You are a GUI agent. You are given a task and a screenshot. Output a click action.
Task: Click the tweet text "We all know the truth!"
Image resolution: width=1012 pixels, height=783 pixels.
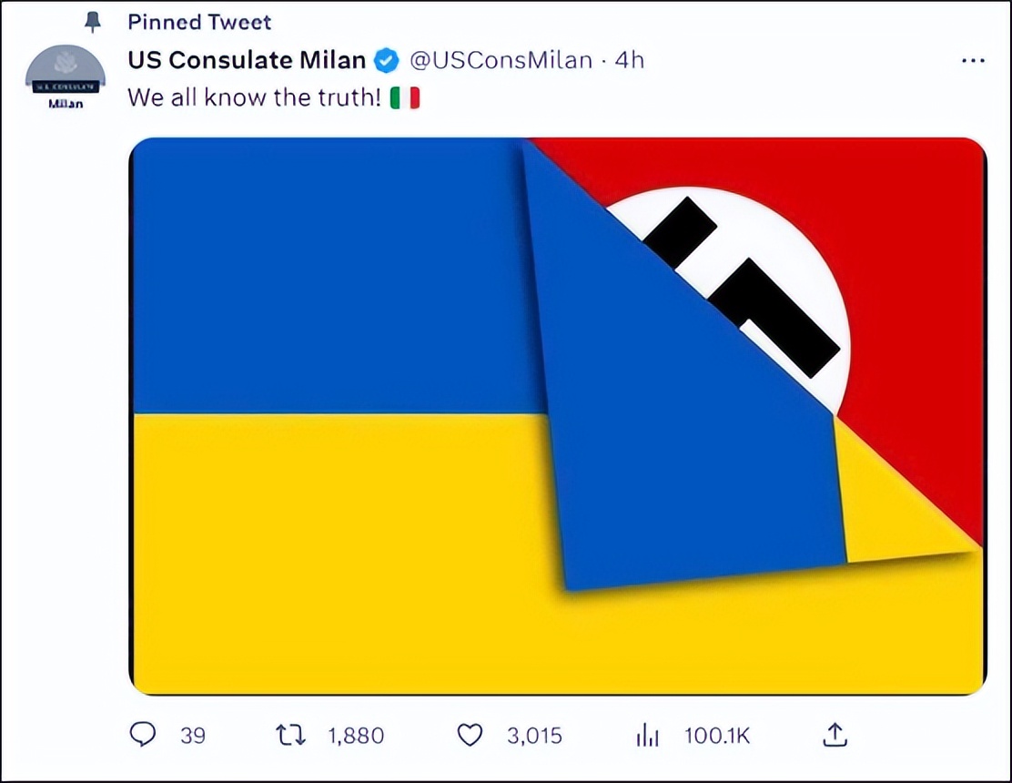254,97
